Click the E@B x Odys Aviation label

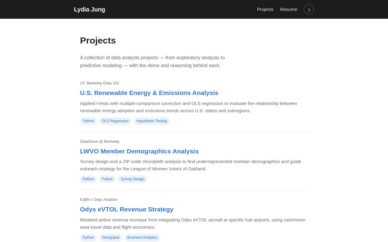click(x=99, y=200)
